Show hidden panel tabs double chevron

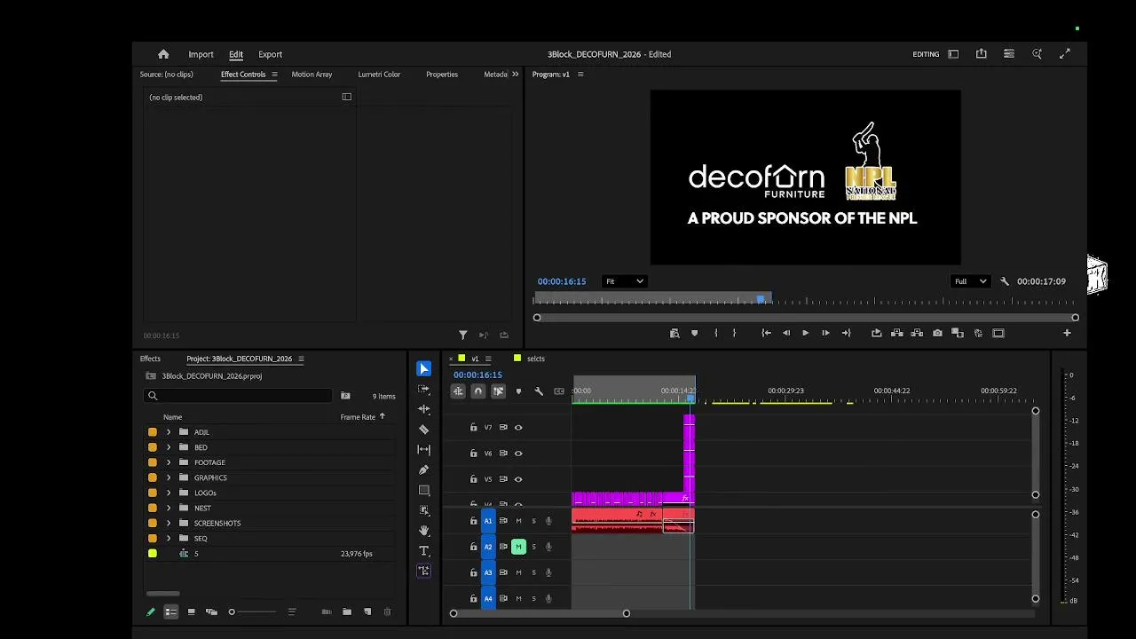[515, 75]
